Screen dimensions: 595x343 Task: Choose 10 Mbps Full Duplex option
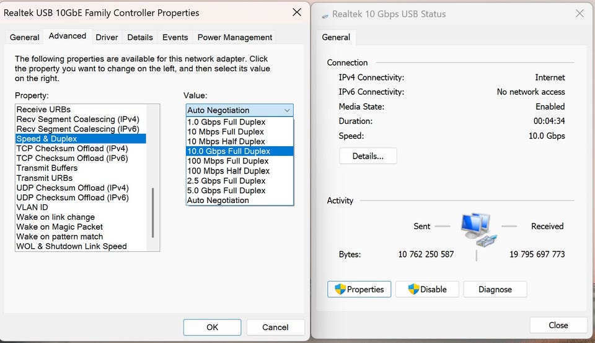(x=239, y=132)
